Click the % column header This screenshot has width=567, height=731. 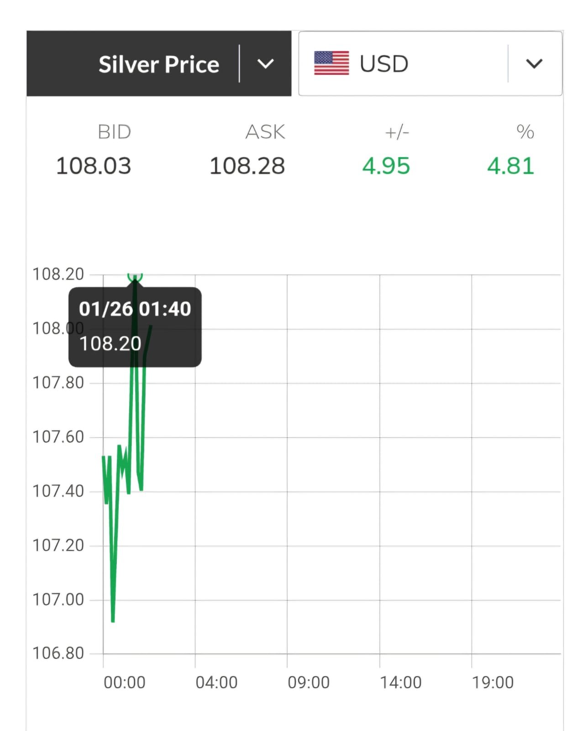[x=525, y=132]
